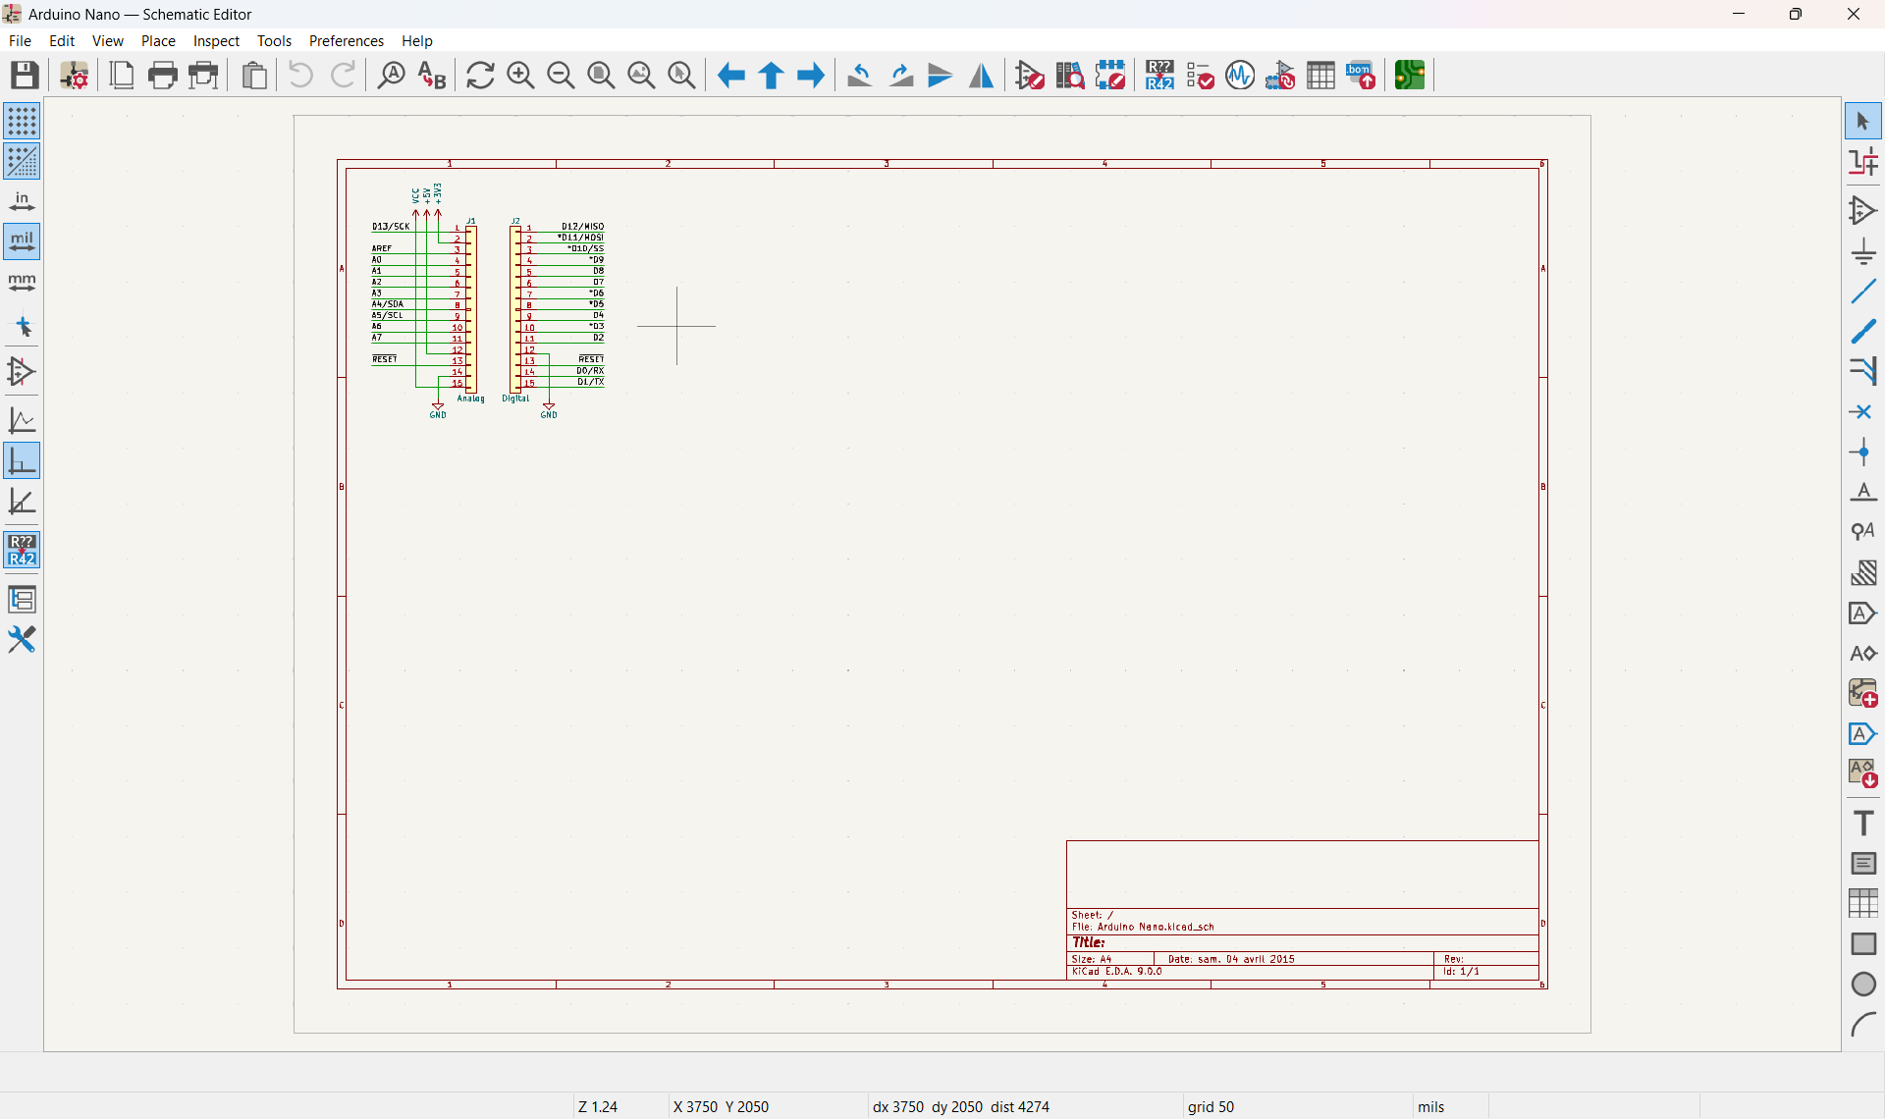This screenshot has height=1119, width=1885.
Task: Enable free angle line mode
Action: pyautogui.click(x=22, y=420)
